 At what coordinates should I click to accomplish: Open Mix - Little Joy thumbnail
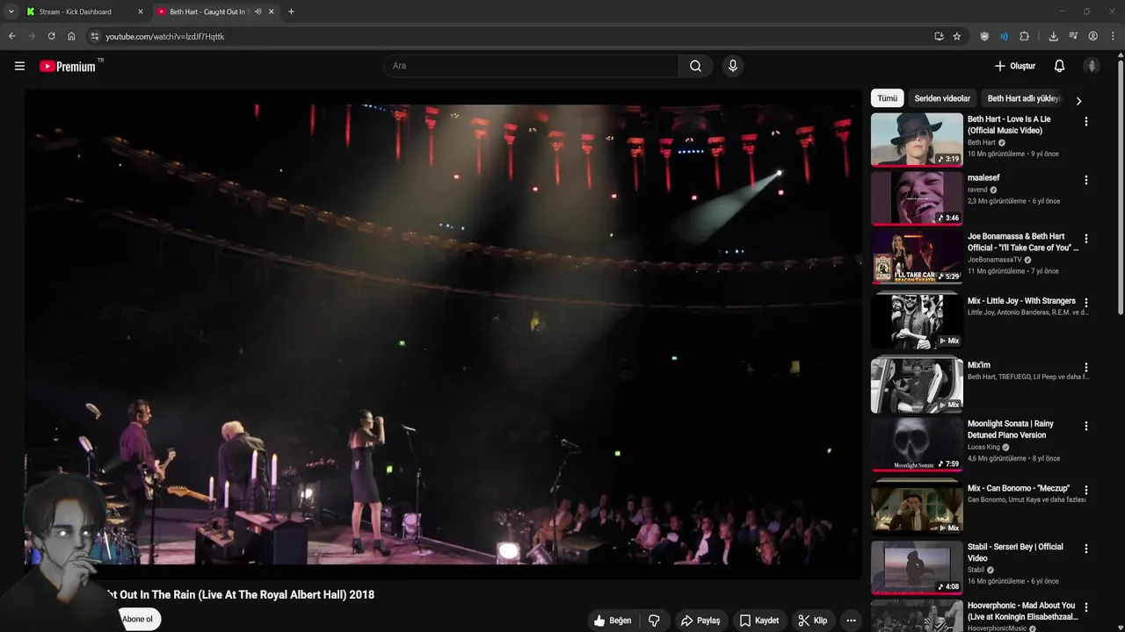point(917,321)
